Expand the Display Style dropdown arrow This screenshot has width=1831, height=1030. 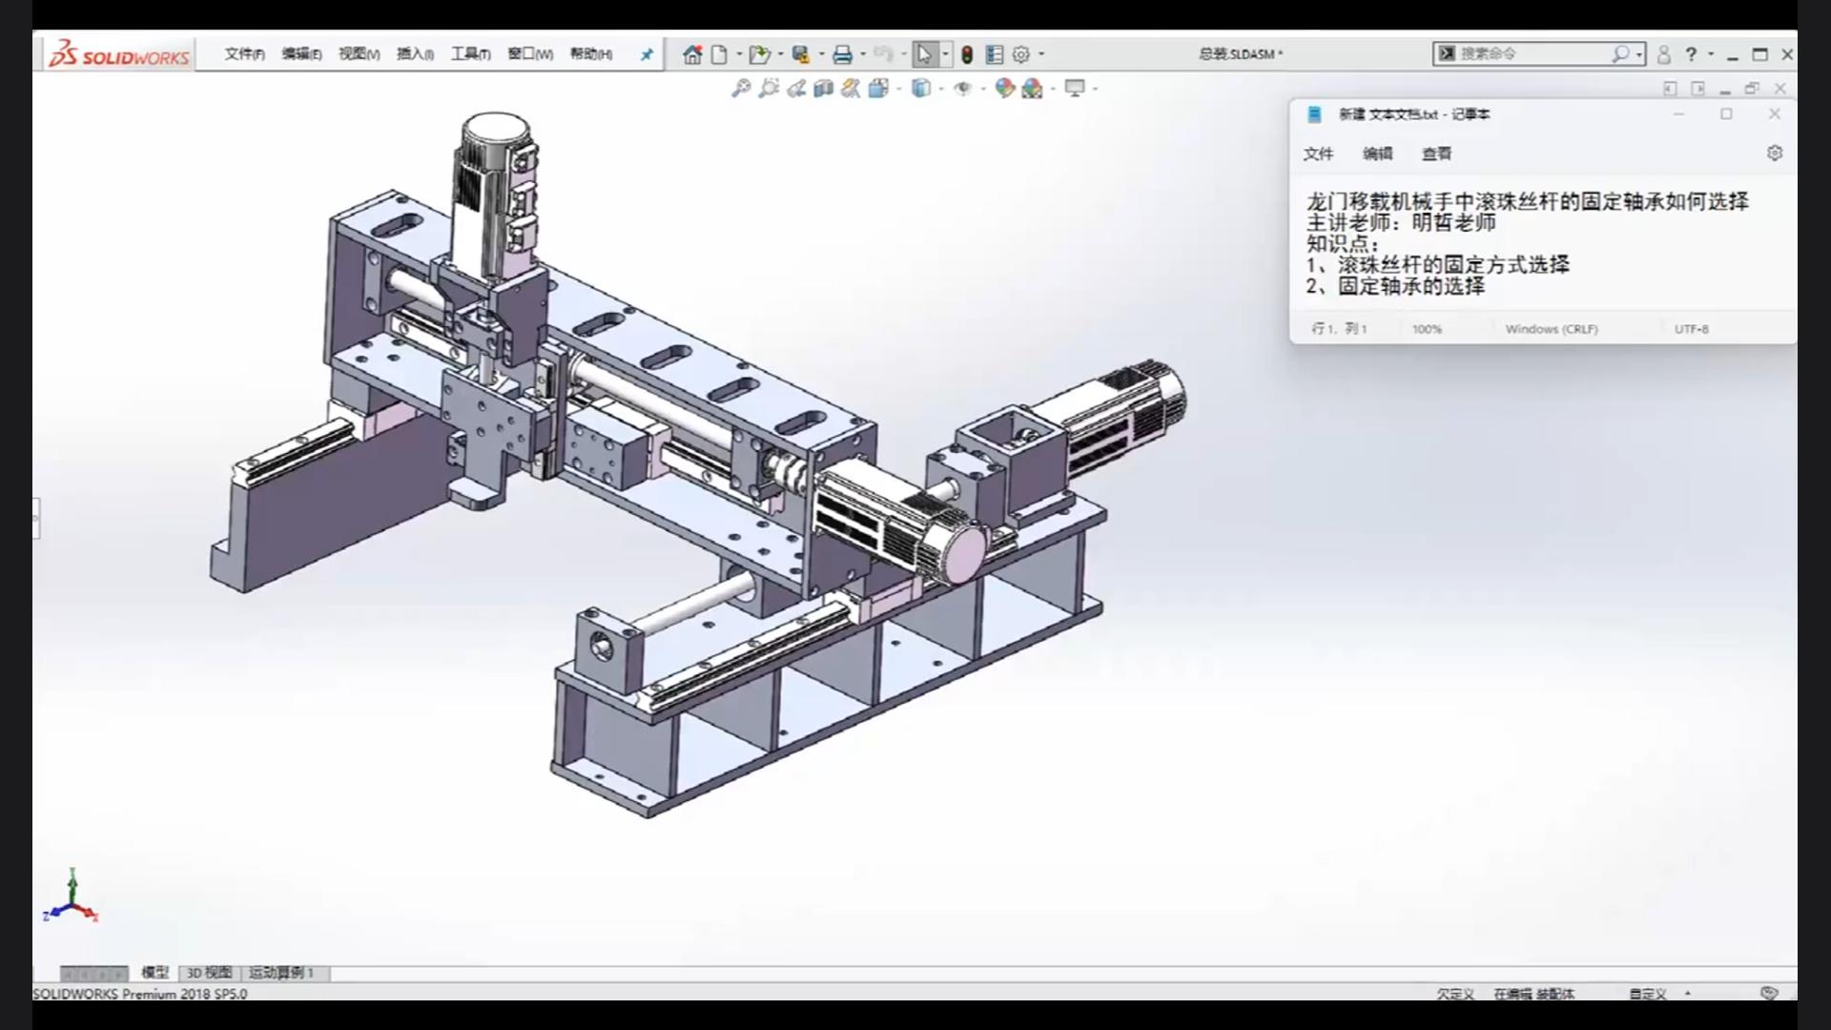941,89
